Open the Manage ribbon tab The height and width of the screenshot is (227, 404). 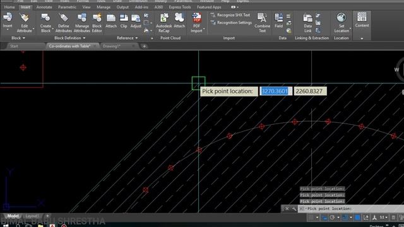coord(104,7)
